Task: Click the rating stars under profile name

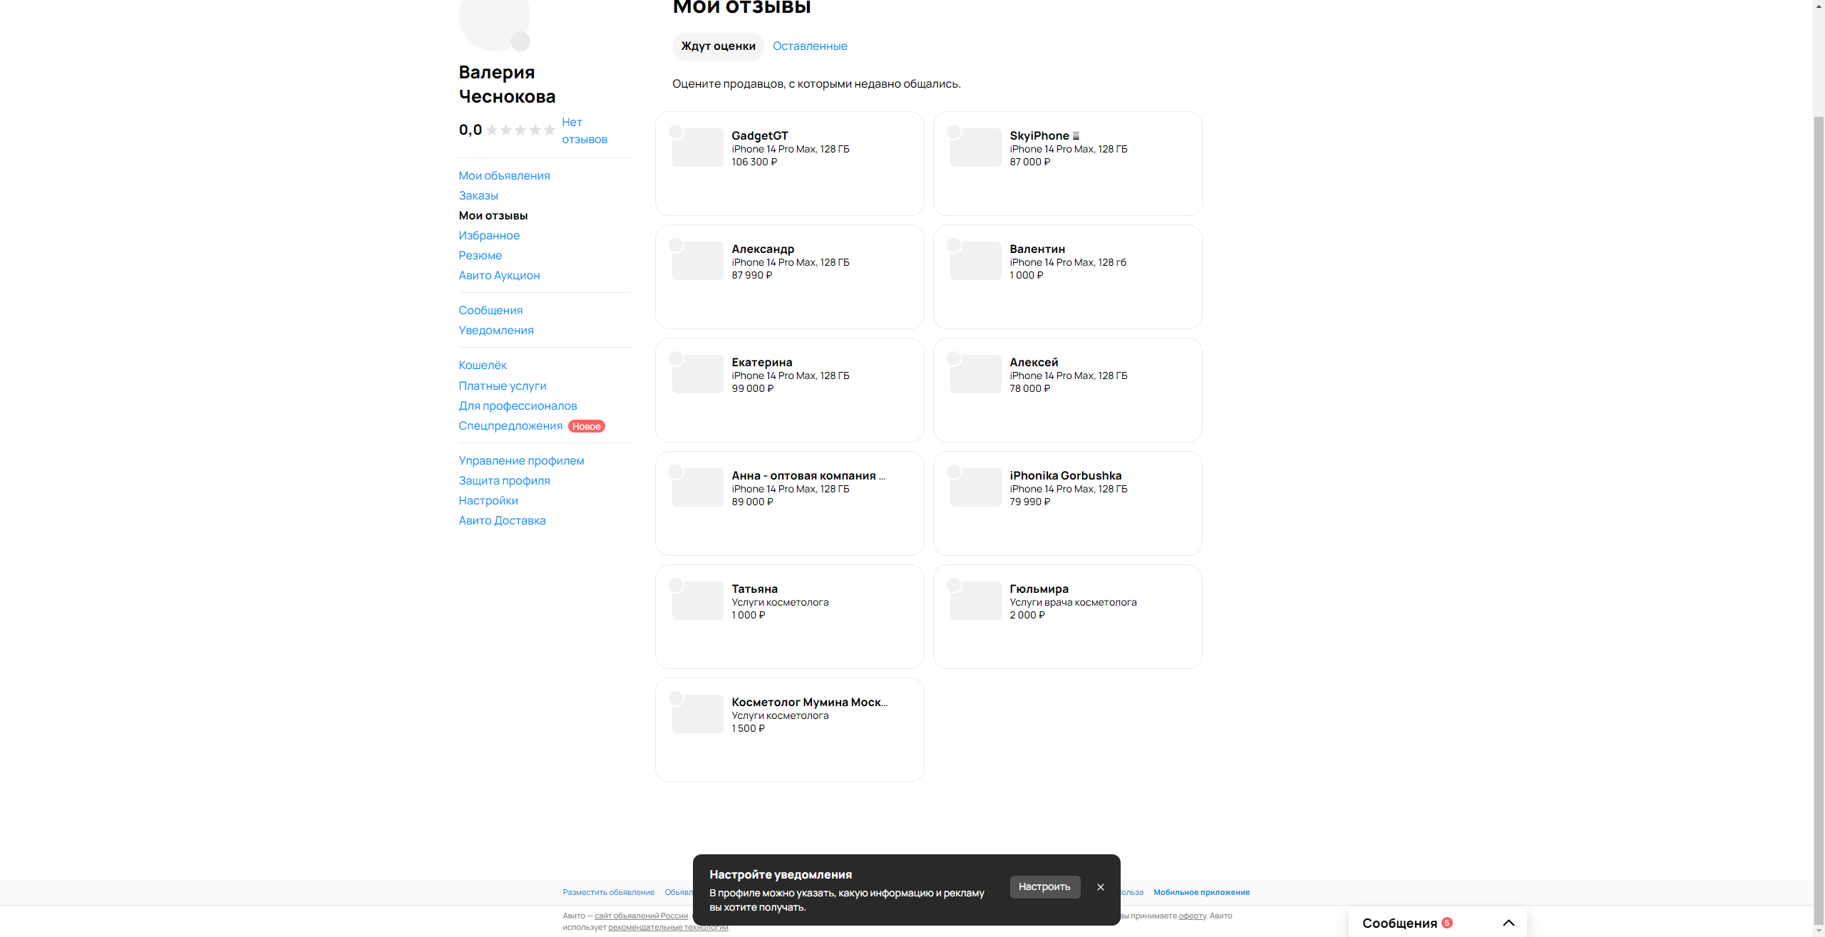Action: [520, 130]
